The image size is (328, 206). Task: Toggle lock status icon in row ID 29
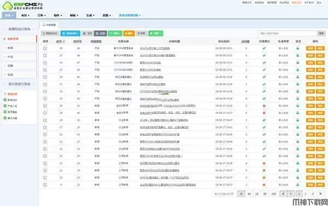[298, 106]
